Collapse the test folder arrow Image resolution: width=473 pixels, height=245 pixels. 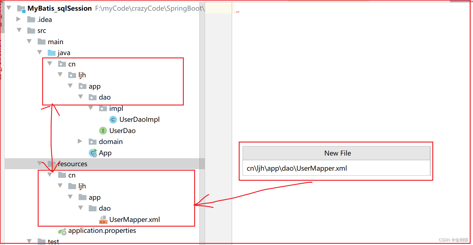[x=29, y=241]
